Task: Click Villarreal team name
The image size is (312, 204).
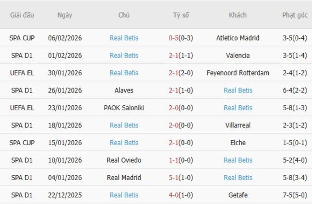Action: tap(238, 125)
